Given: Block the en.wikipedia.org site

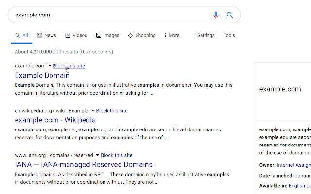Looking at the screenshot, I should point(112,111).
